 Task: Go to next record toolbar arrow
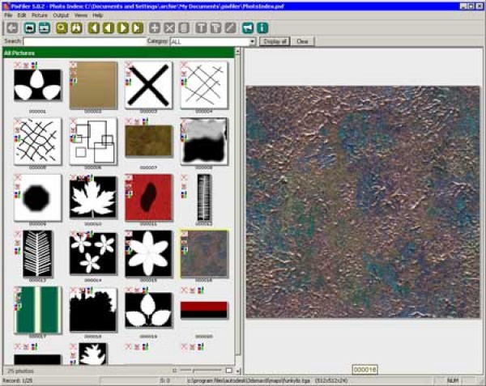tap(123, 28)
